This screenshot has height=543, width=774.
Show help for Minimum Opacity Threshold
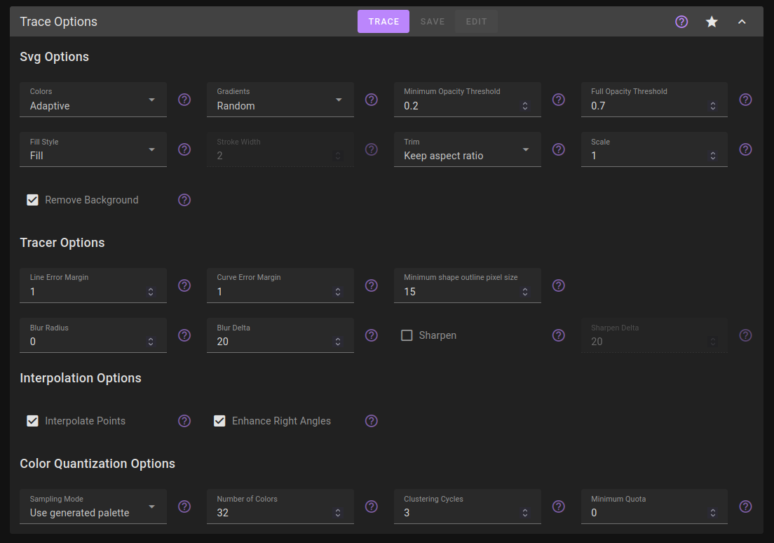(x=558, y=100)
